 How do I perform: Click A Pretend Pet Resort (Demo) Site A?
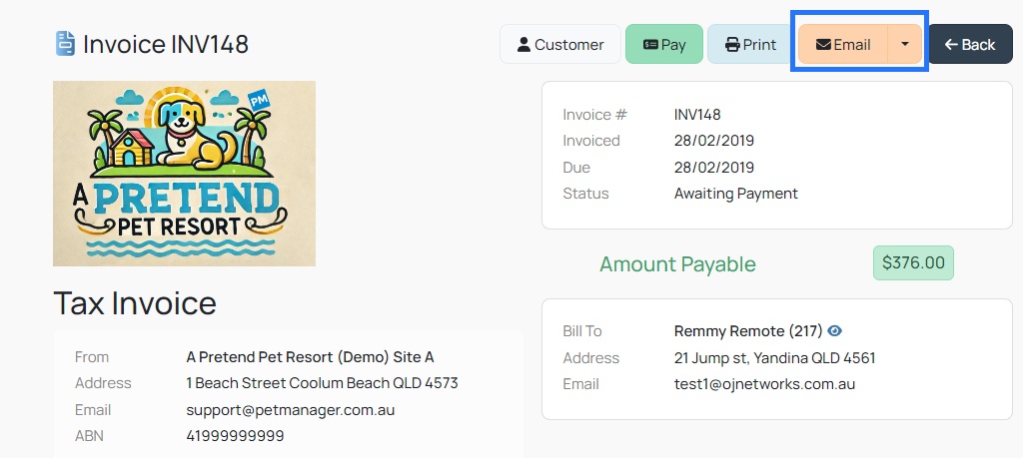click(310, 357)
